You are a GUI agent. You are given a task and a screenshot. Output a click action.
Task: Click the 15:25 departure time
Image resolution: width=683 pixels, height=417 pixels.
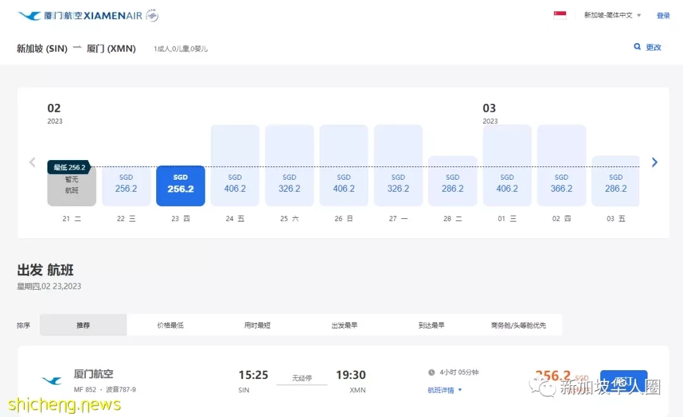[x=253, y=375]
